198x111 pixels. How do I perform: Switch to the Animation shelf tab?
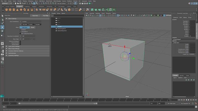41,6
